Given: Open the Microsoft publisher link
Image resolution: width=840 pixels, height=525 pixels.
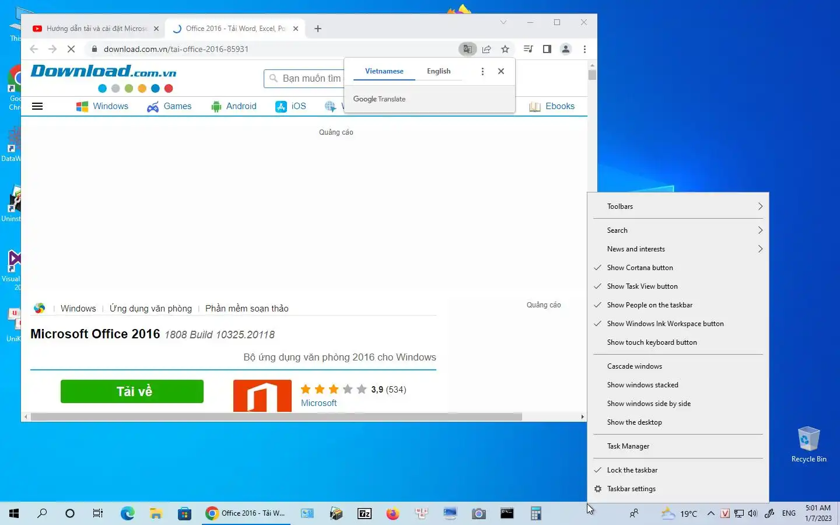Looking at the screenshot, I should pos(318,403).
